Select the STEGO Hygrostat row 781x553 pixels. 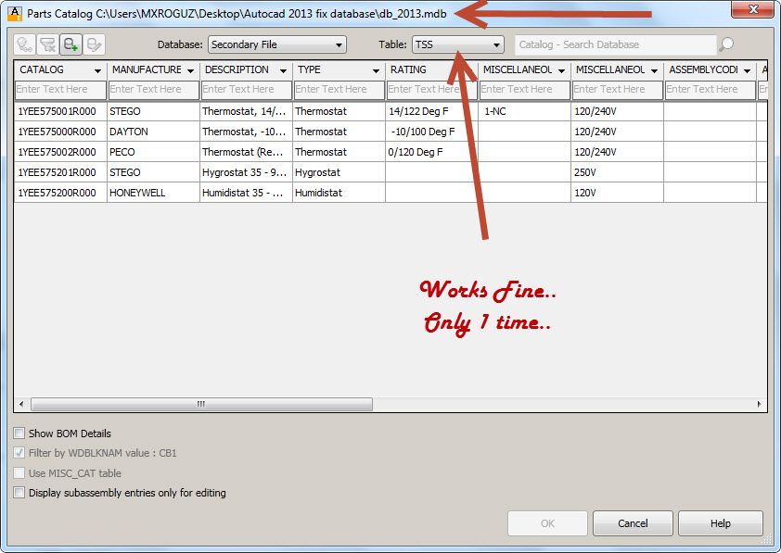[x=390, y=172]
